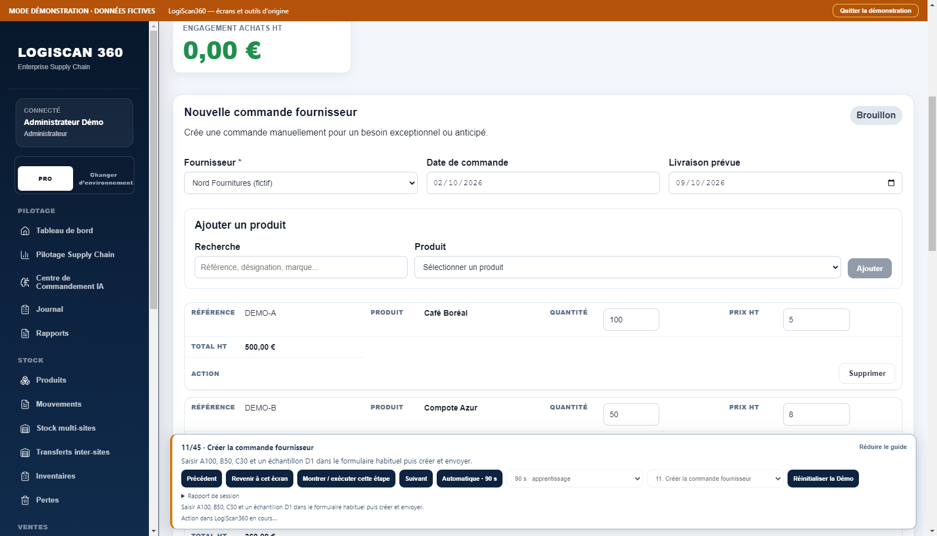Click Changer d'environnement toggle option
The height and width of the screenshot is (536, 937).
[x=104, y=178]
